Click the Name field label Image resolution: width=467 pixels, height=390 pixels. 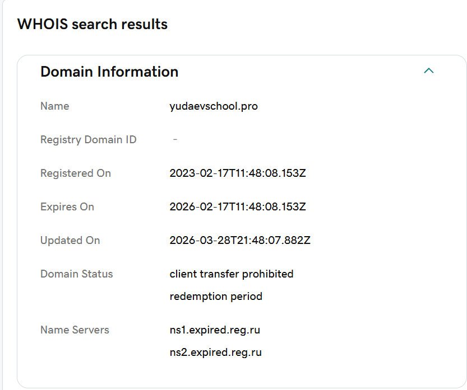coord(55,106)
